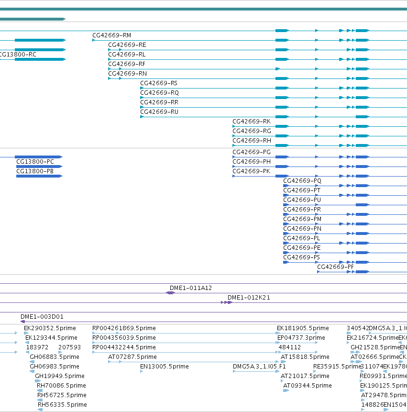Select the CG13800-RC transcript label
Viewport: 407px width, 412px height.
tap(18, 55)
